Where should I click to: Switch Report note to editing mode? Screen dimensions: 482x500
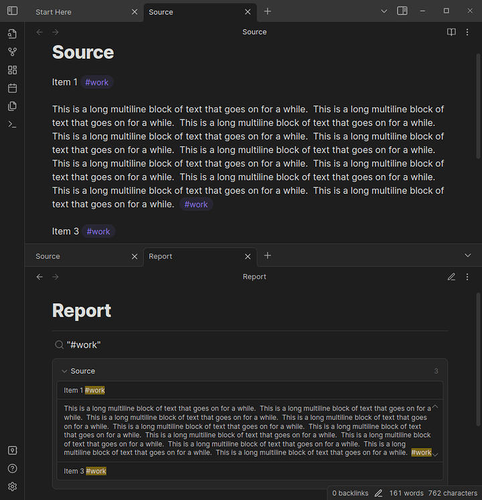(451, 277)
